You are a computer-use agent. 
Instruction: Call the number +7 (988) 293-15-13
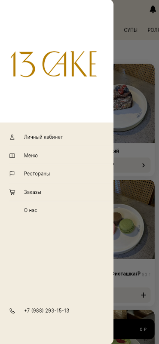(x=46, y=310)
